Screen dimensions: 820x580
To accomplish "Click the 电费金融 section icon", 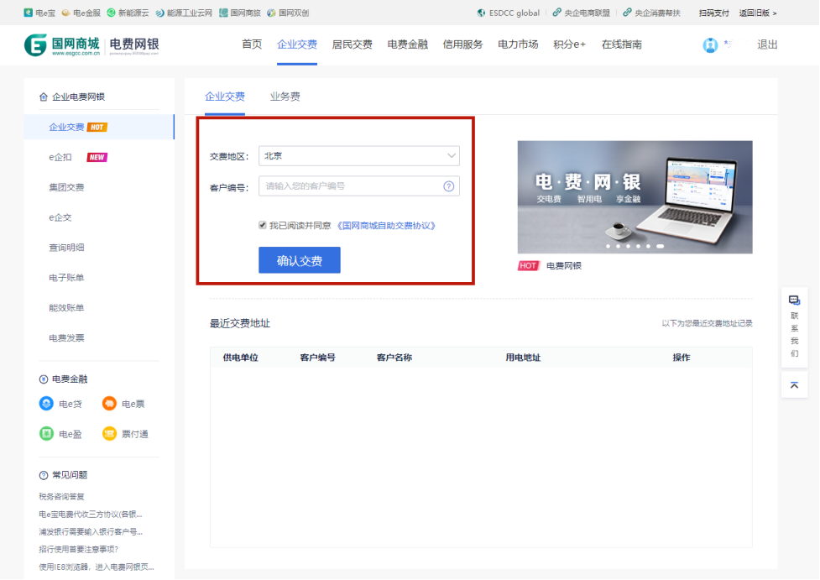I will click(44, 379).
